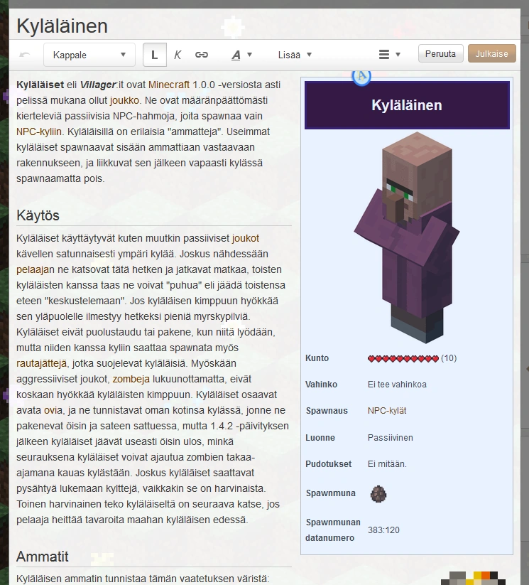
Task: Click the Käytös section heading
Action: 38,215
